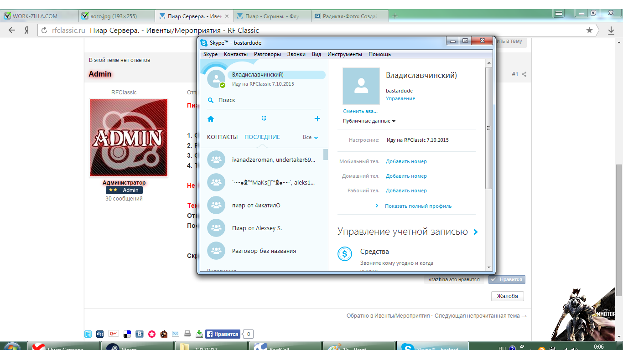Switch to the ПОСЛЕДНИЕ tab in Skype
This screenshot has width=623, height=350.
tap(262, 137)
